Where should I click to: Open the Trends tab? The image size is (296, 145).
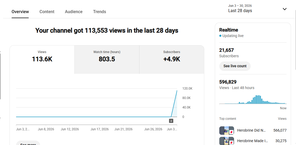99,12
